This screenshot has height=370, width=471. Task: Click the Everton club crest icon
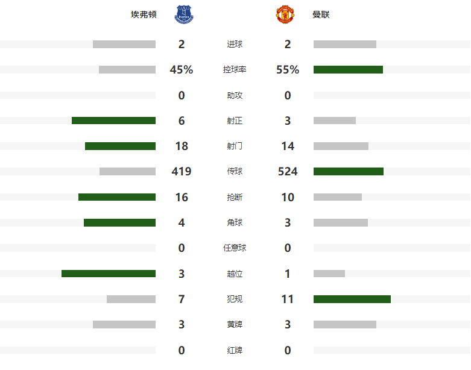[184, 14]
